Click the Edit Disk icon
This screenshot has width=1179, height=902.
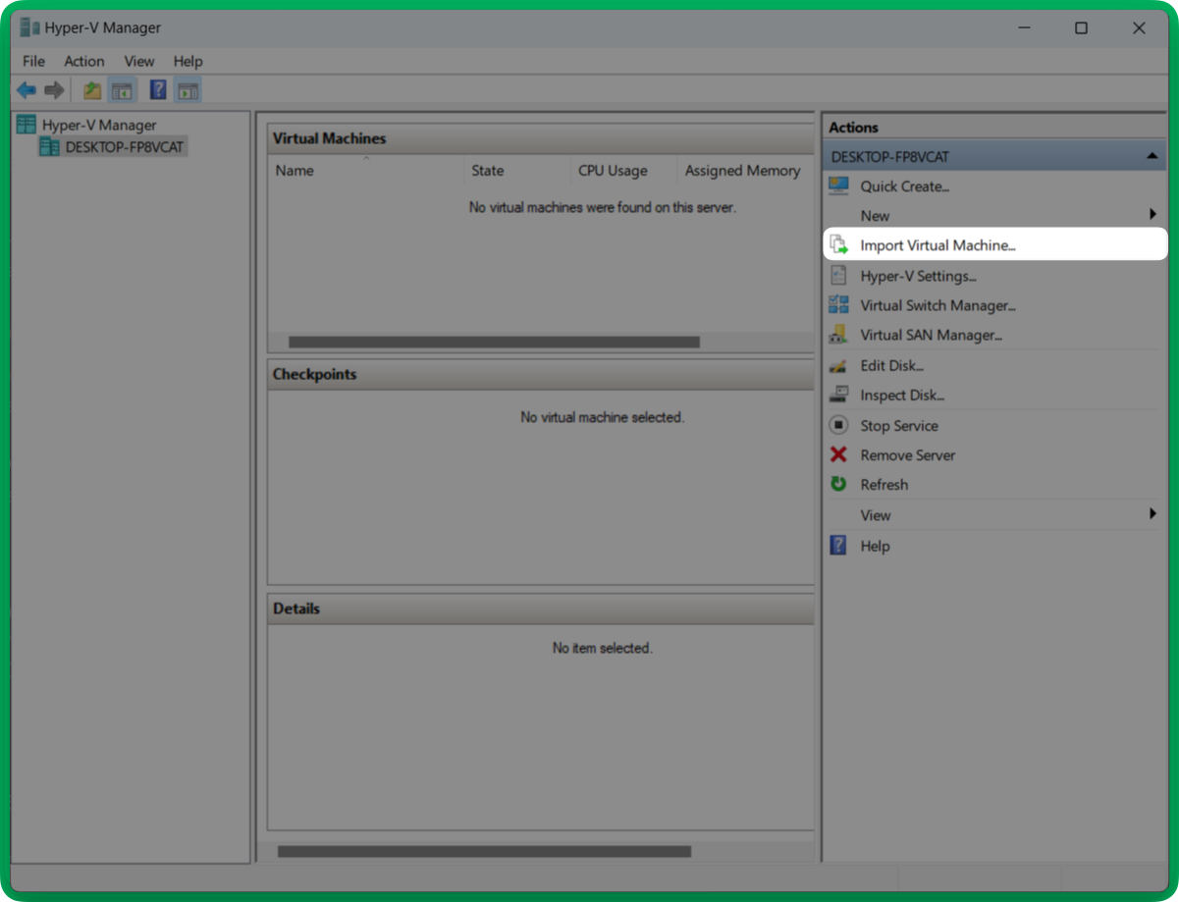tap(838, 365)
